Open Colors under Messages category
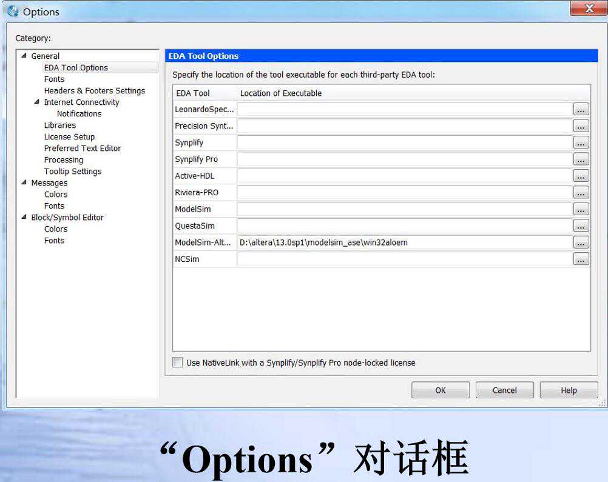 (56, 195)
